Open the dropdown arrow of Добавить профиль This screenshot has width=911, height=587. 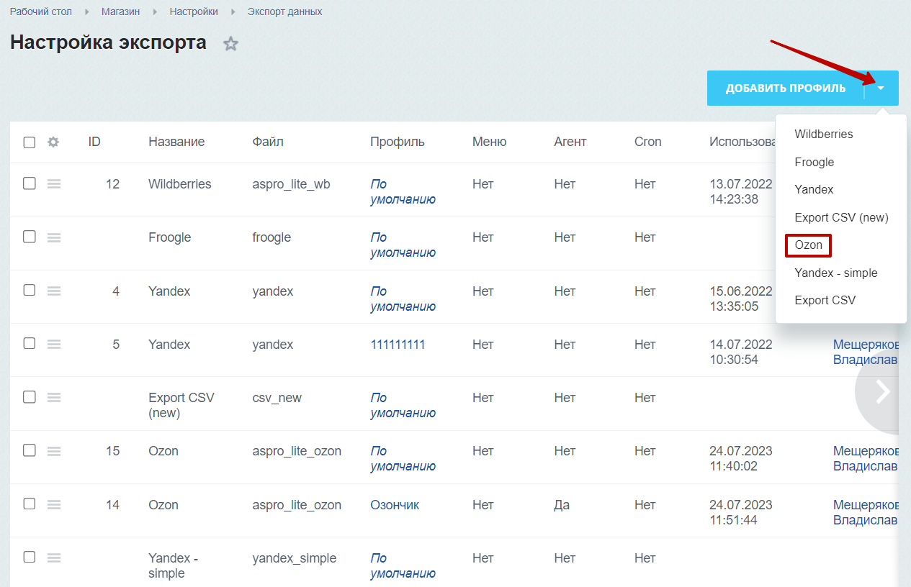coord(881,88)
